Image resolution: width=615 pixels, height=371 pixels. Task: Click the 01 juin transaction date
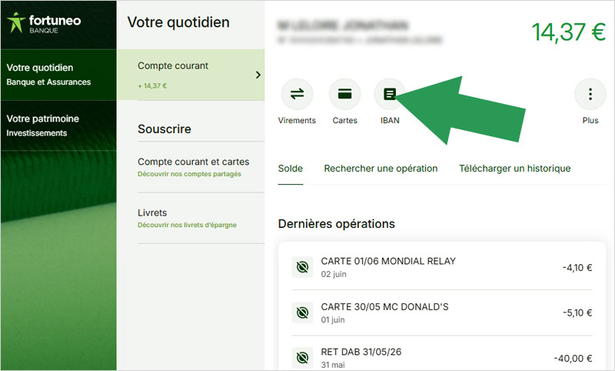click(333, 320)
